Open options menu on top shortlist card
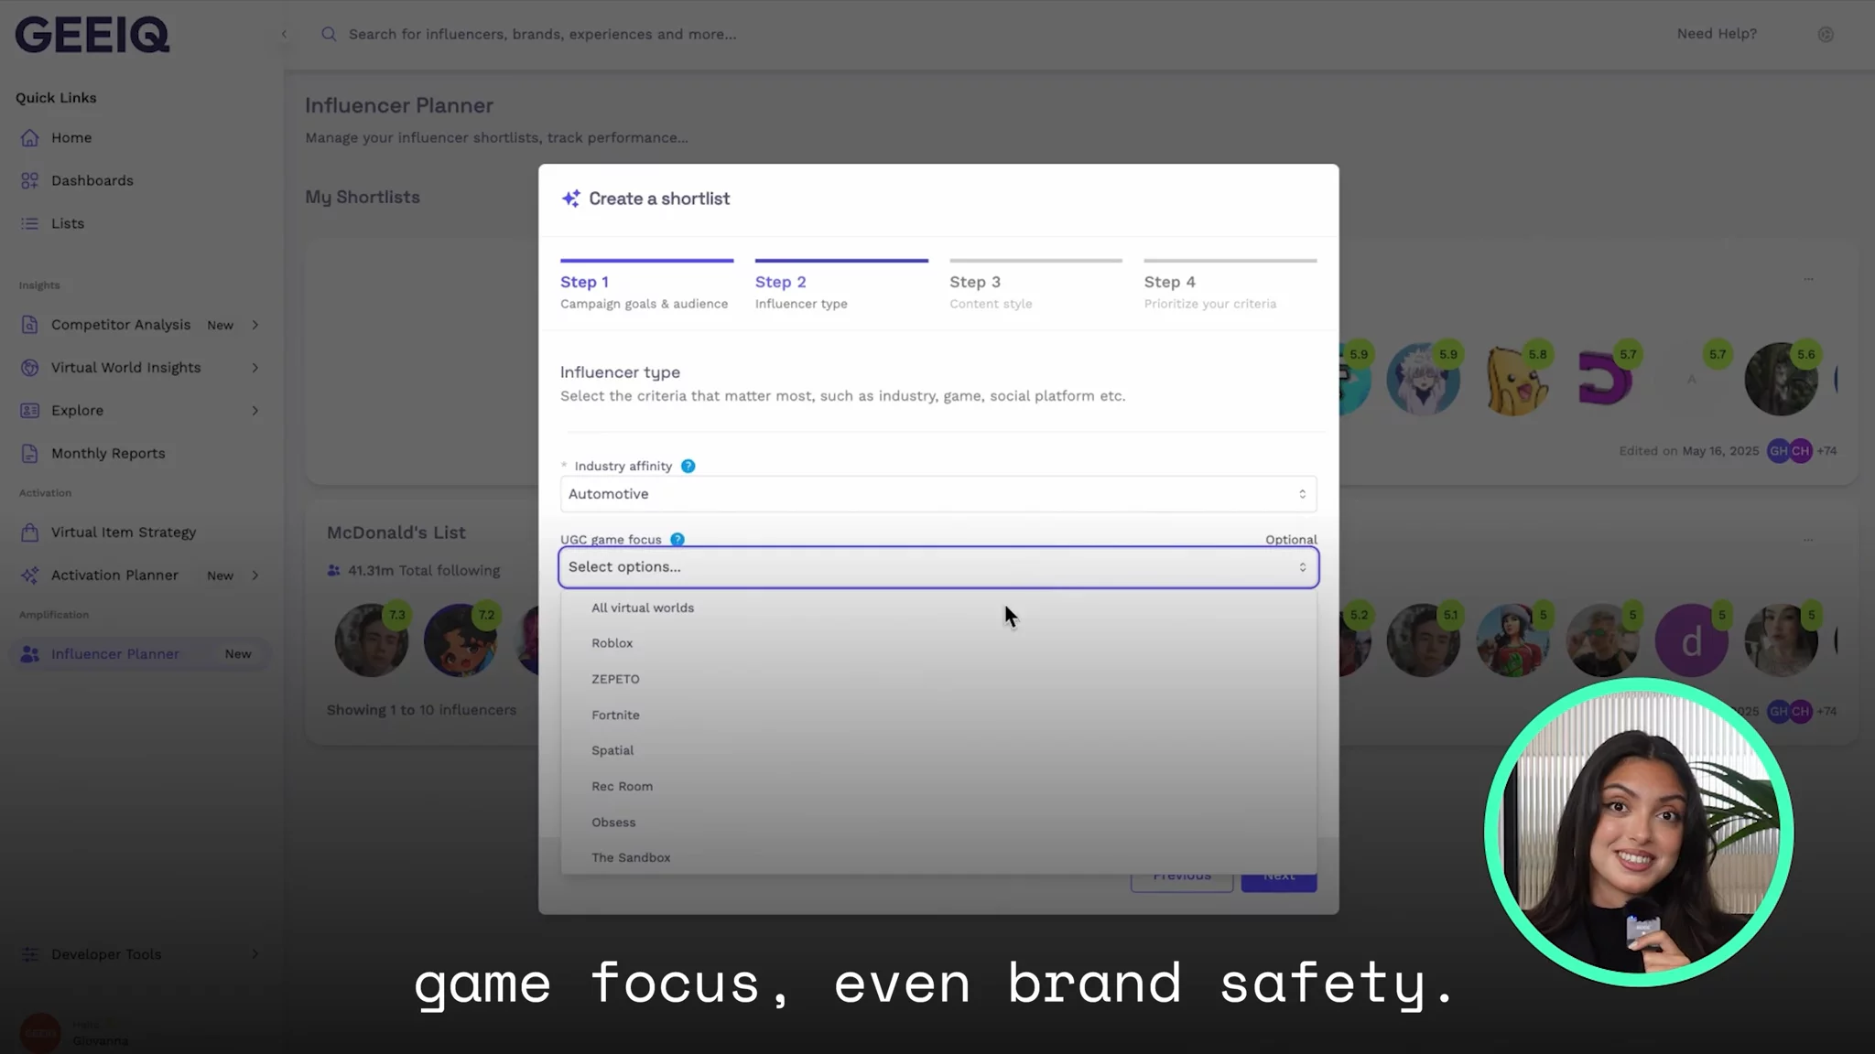Viewport: 1875px width, 1054px height. pyautogui.click(x=1808, y=279)
